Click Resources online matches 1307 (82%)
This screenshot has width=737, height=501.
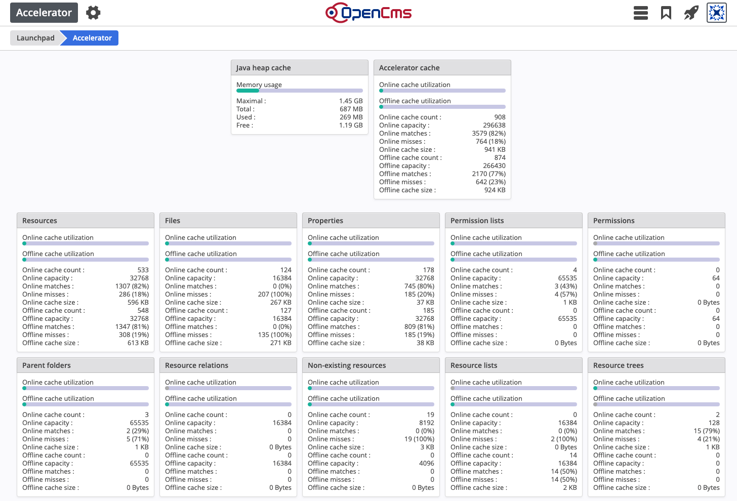[132, 286]
